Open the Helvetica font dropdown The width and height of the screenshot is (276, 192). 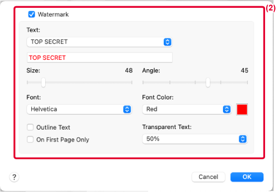point(79,109)
